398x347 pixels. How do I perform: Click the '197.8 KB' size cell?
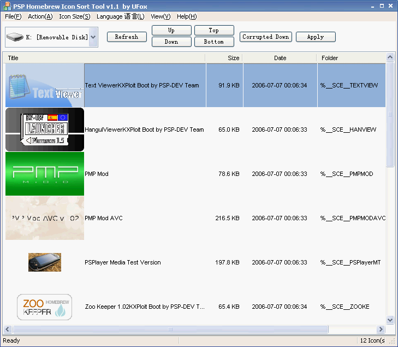click(228, 262)
